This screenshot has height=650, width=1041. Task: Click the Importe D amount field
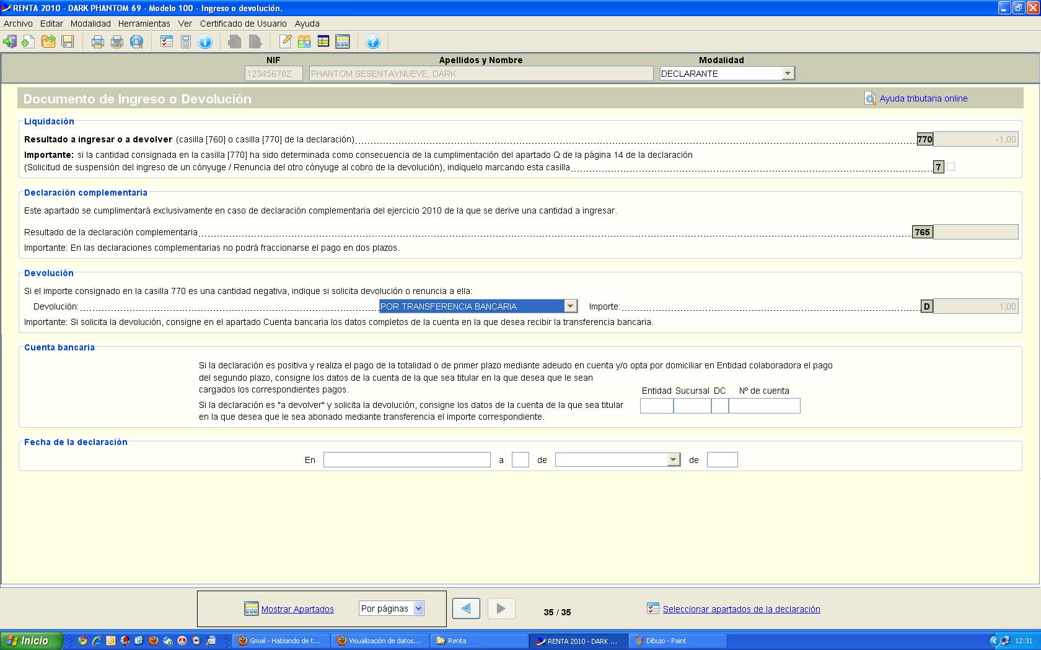[x=975, y=306]
